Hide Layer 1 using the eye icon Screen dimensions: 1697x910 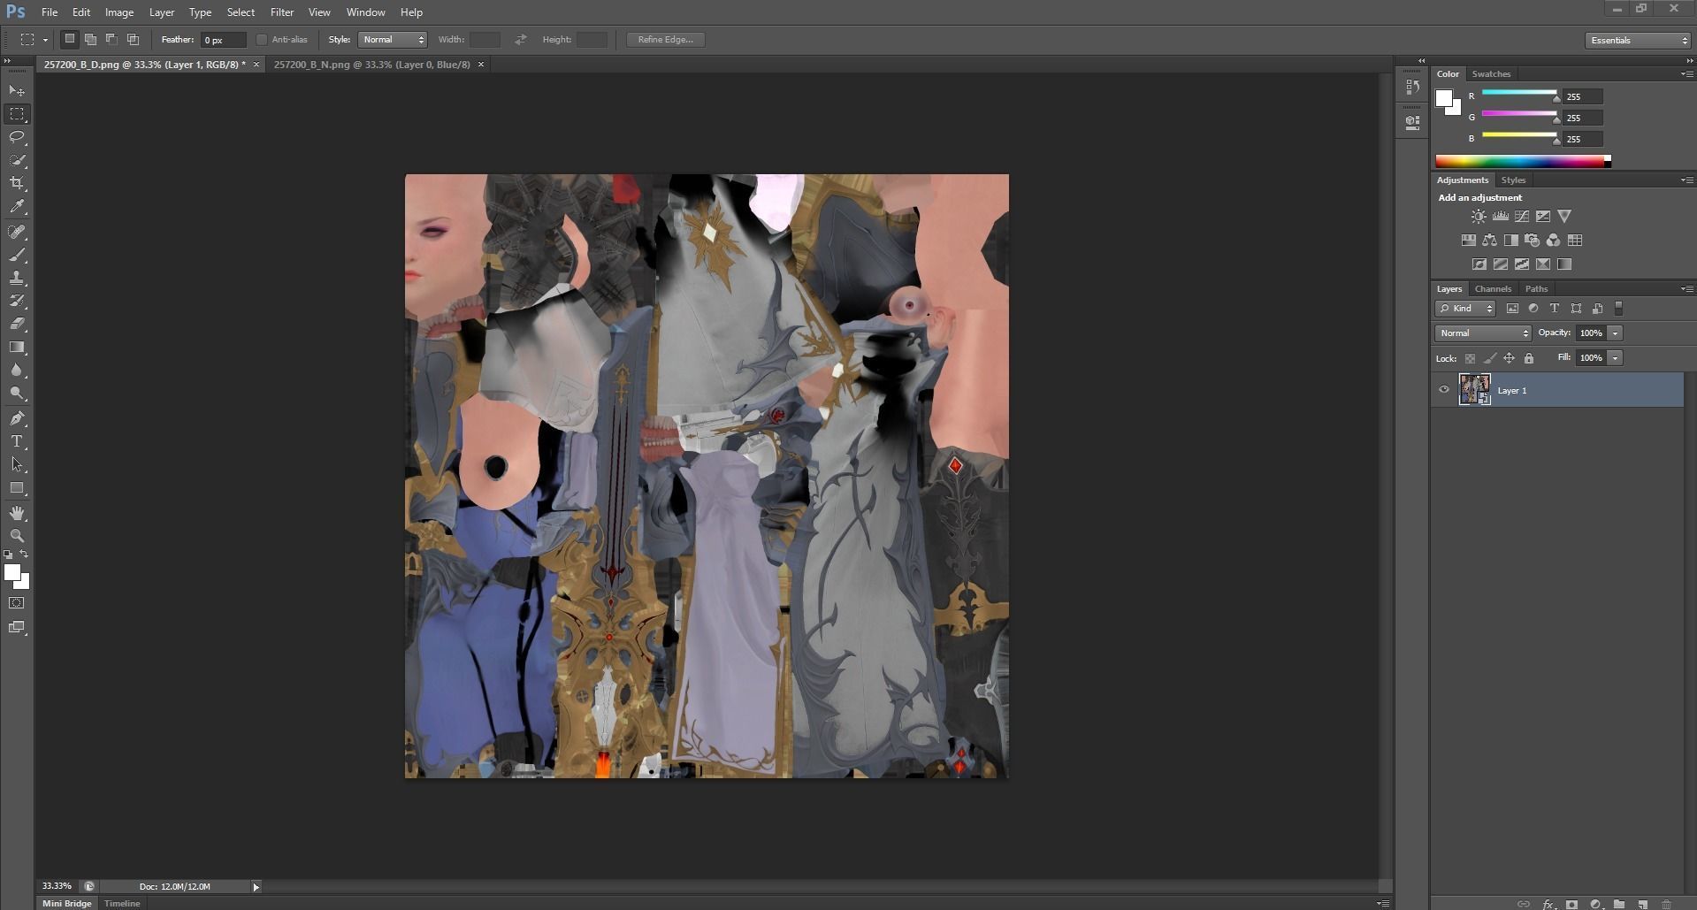1444,390
